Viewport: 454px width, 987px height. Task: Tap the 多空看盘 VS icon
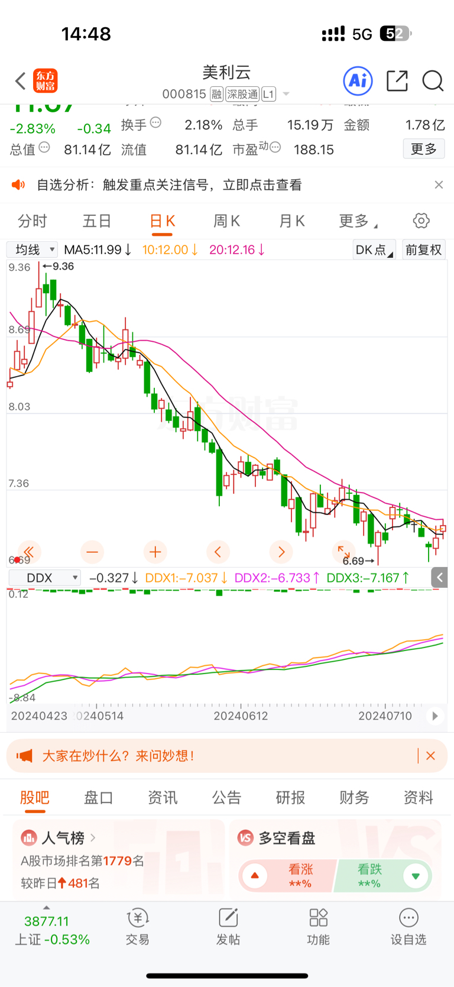245,838
